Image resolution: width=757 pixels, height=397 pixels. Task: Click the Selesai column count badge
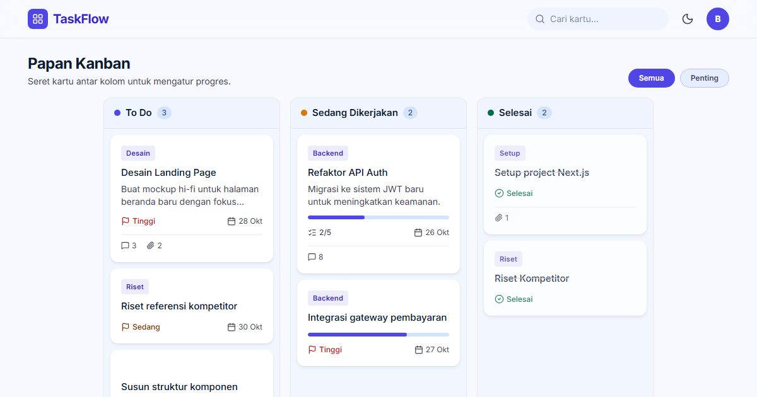(544, 113)
